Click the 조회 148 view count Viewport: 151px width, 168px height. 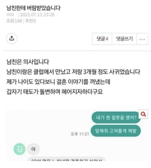coord(14,21)
